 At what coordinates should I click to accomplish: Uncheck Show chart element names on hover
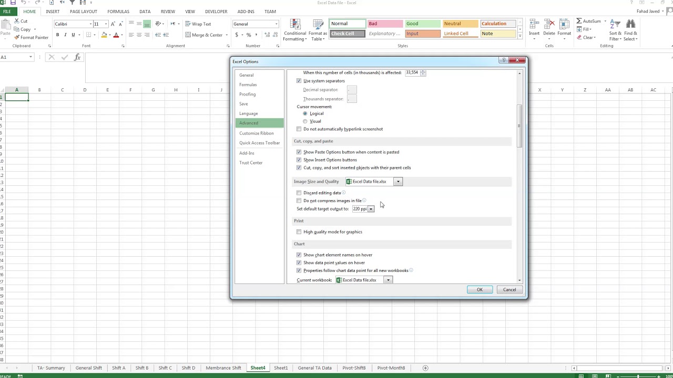pyautogui.click(x=299, y=255)
